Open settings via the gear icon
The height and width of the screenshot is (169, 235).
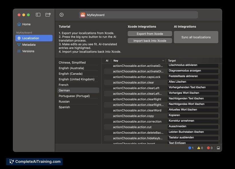click(61, 15)
